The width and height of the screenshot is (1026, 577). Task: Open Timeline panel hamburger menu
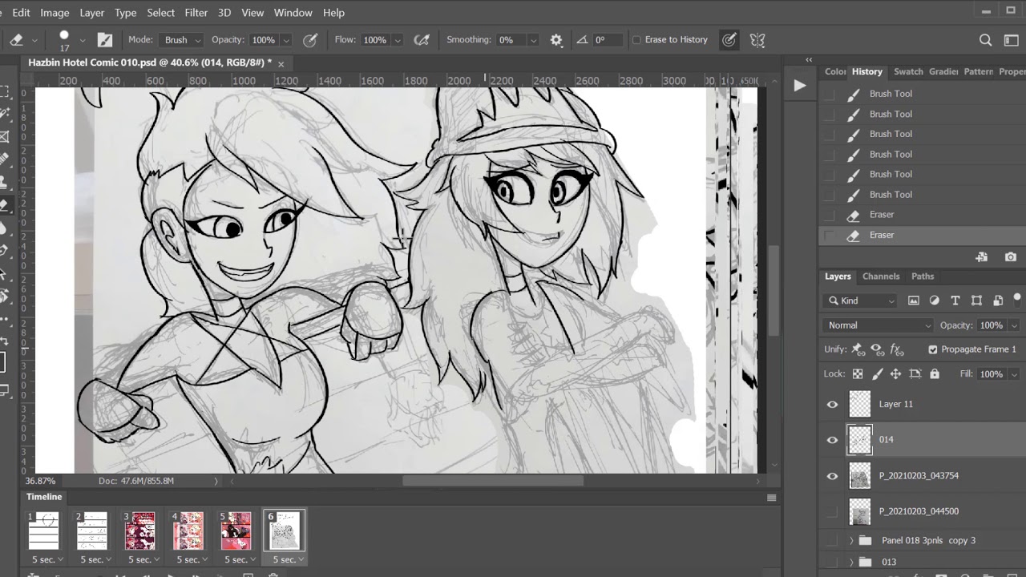(771, 498)
